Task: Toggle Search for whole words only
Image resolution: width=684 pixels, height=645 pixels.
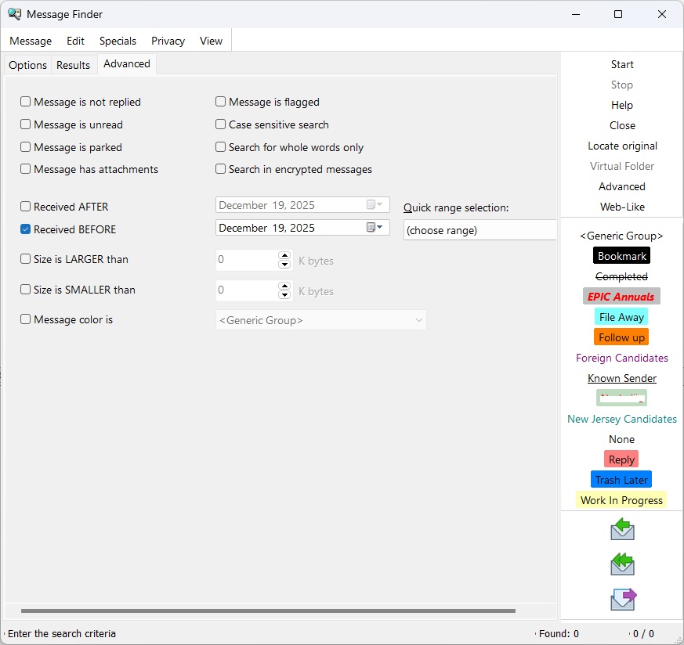Action: (x=221, y=147)
